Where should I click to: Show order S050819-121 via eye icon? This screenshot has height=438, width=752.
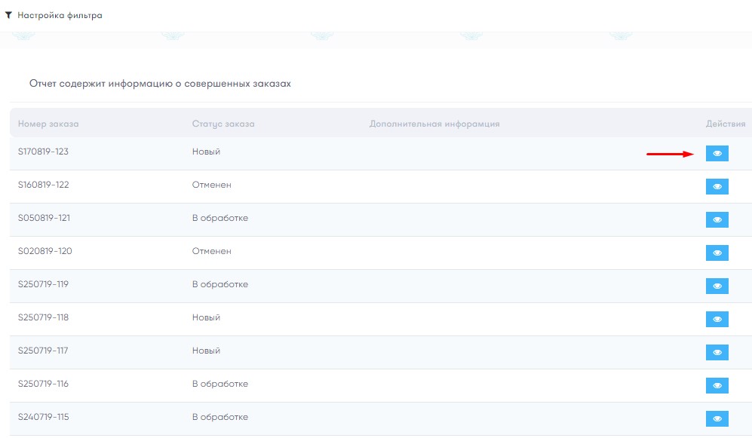[717, 219]
